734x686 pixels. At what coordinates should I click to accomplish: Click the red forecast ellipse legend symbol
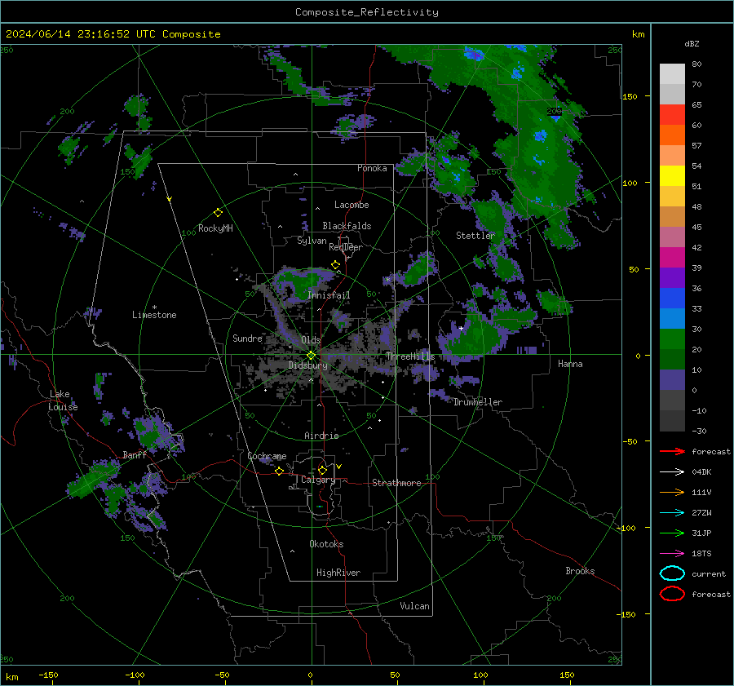pos(672,594)
